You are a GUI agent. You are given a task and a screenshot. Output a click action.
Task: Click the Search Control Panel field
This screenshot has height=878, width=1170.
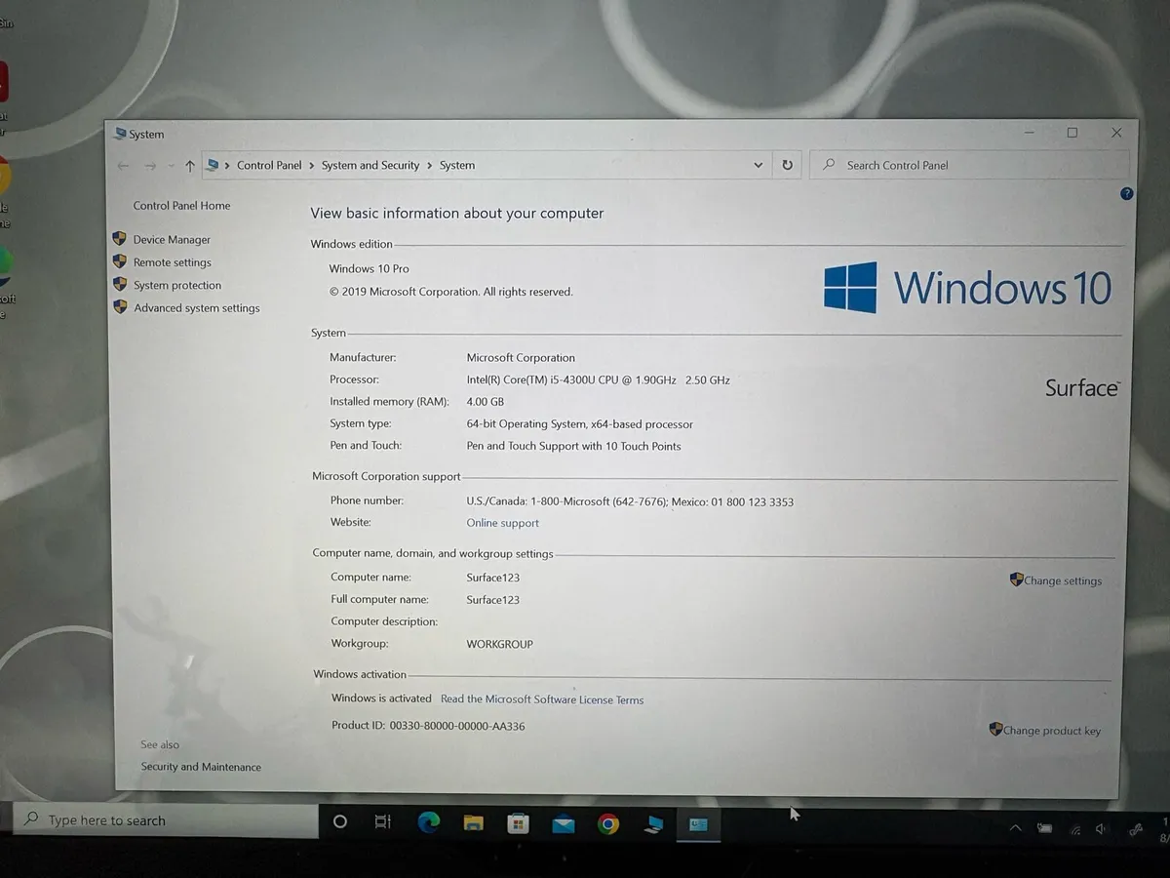click(969, 166)
